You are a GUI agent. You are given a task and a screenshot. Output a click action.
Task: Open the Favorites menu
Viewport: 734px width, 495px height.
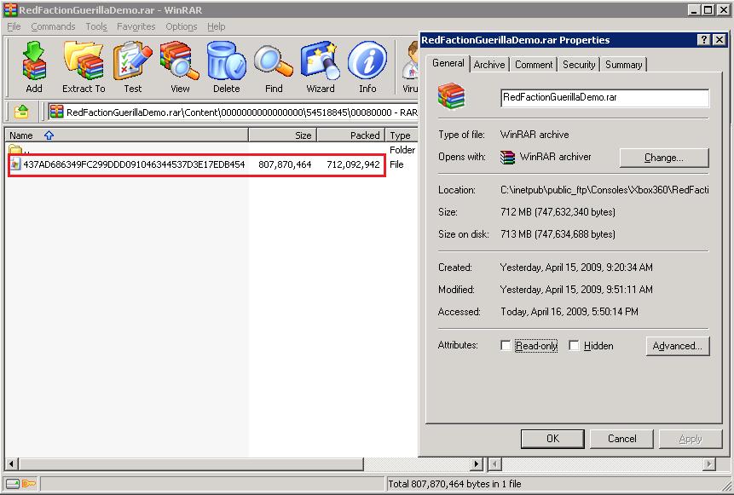[136, 26]
